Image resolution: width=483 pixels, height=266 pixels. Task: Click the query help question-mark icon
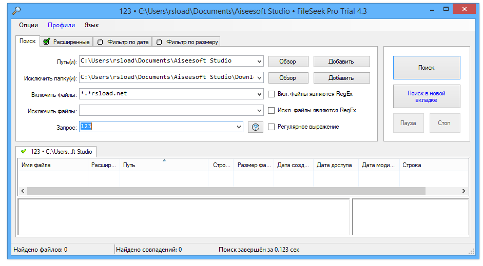(255, 127)
